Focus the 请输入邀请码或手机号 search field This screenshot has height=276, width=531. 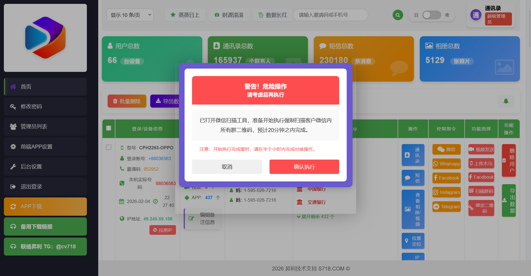330,15
